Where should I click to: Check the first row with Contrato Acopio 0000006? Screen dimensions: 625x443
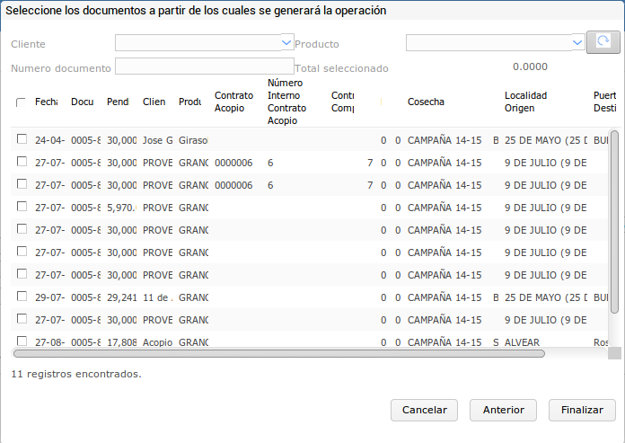22,162
